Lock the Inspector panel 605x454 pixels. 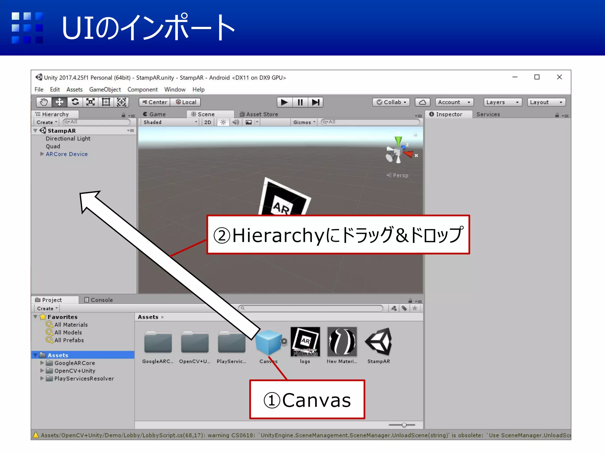pyautogui.click(x=557, y=115)
